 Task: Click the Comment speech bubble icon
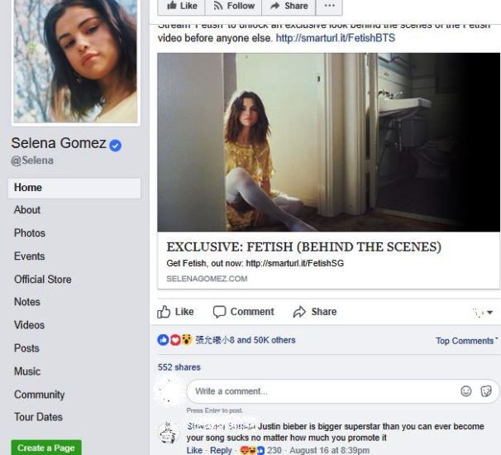[x=219, y=312]
